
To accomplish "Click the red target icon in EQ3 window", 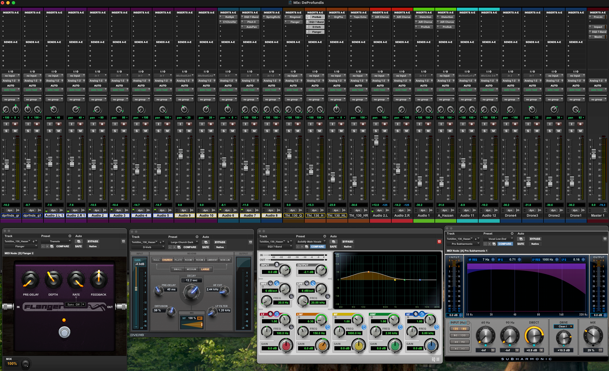I will (x=439, y=242).
